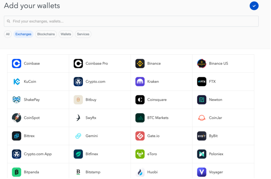Click the Gemini logo icon
Screen dimensions: 271x179
78,136
